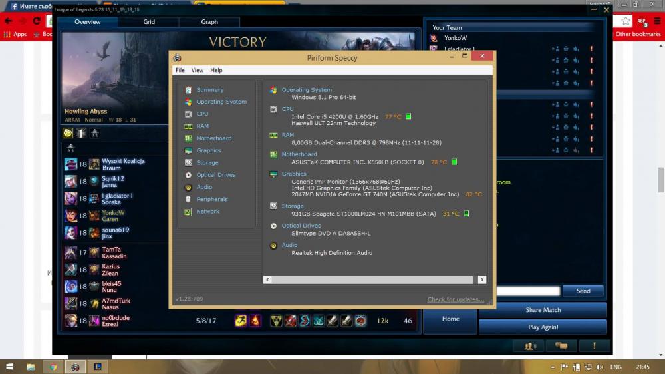
Task: Open CPU section in Speccy sidebar
Action: pos(202,114)
